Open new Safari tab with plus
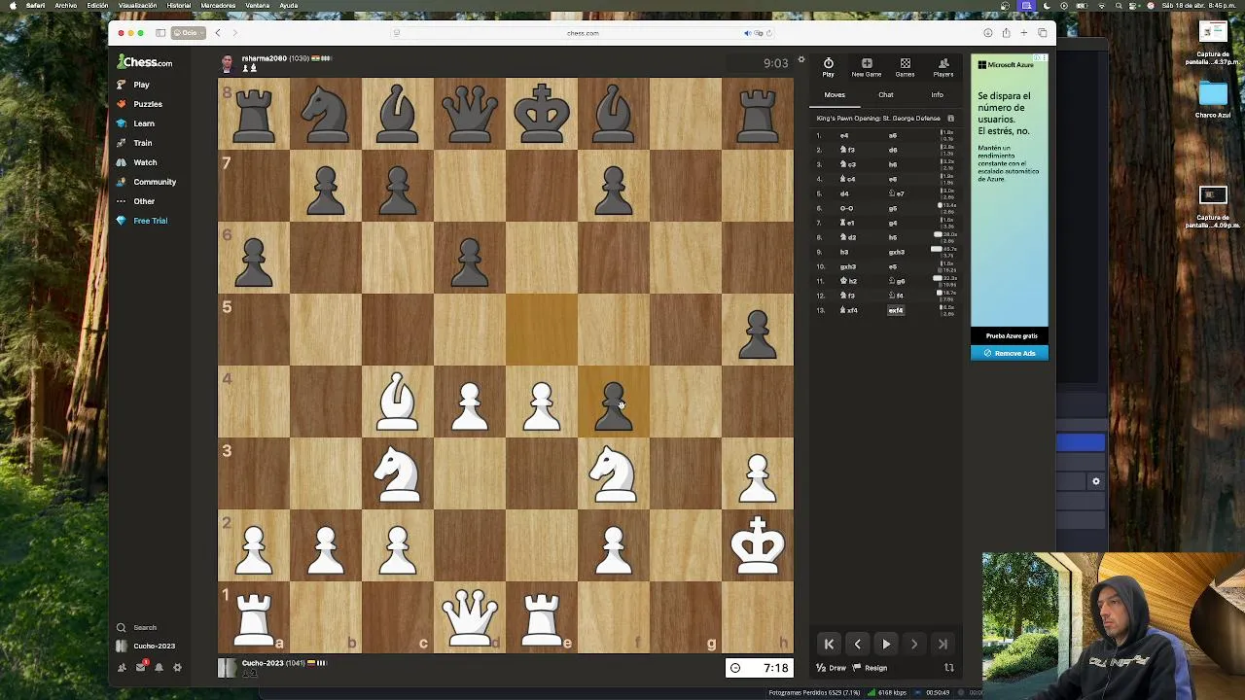This screenshot has width=1245, height=700. point(1023,33)
